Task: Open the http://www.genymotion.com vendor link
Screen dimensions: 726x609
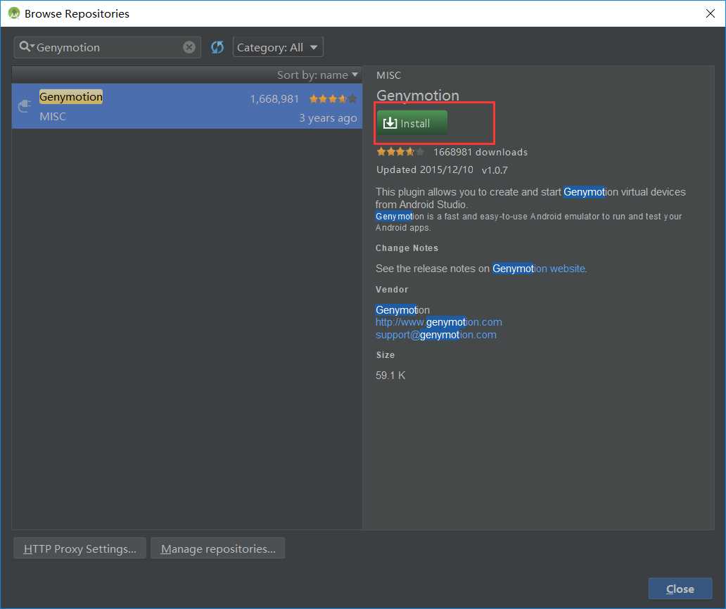Action: point(438,322)
